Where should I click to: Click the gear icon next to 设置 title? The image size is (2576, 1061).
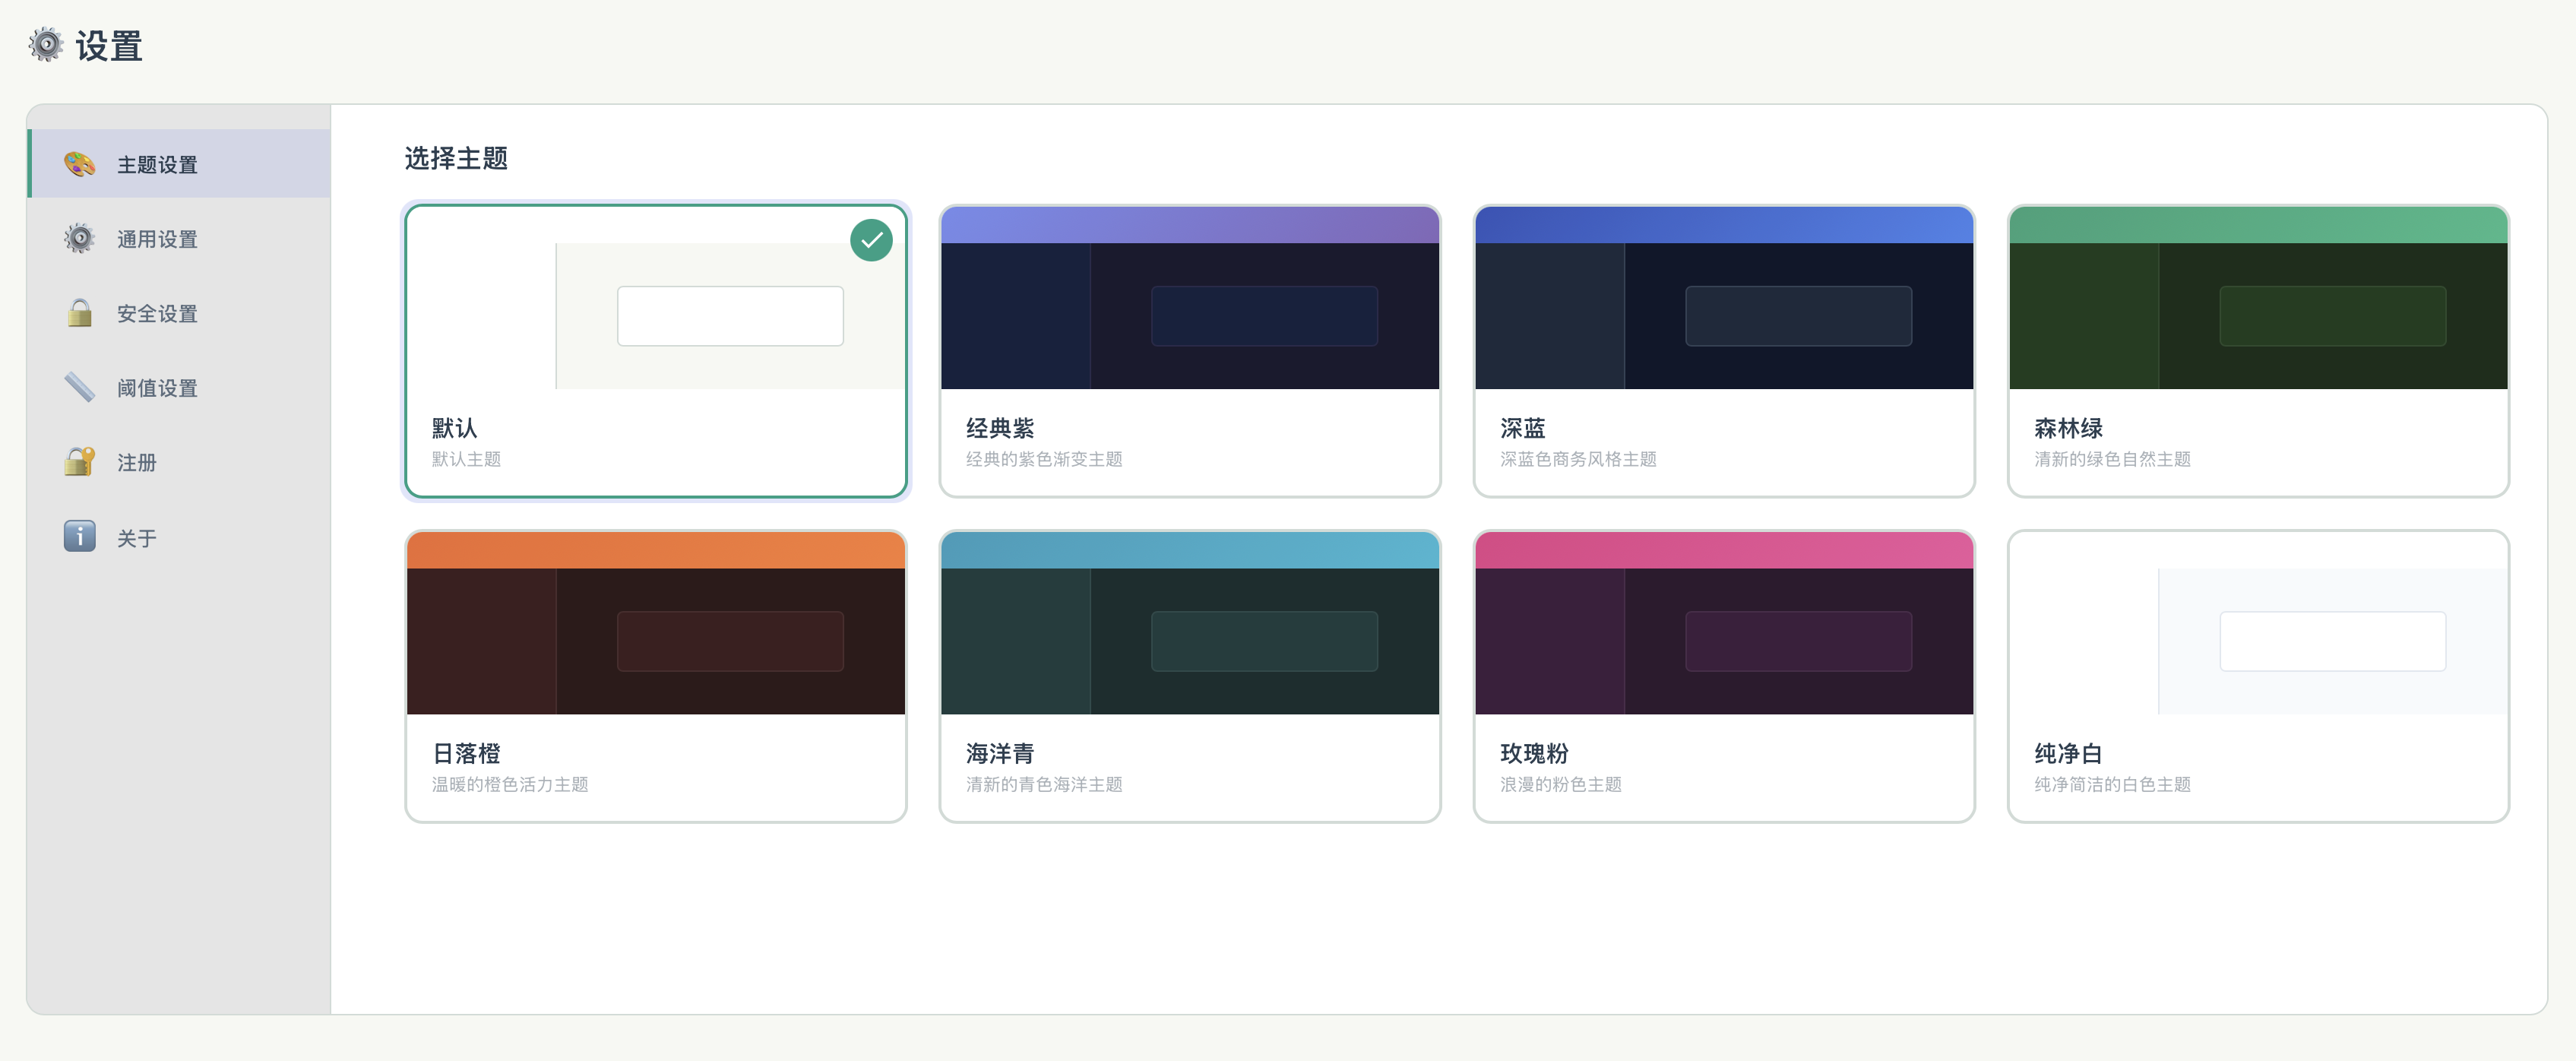pos(45,45)
